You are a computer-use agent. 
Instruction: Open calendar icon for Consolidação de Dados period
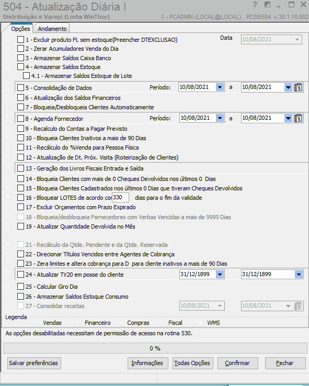298,87
